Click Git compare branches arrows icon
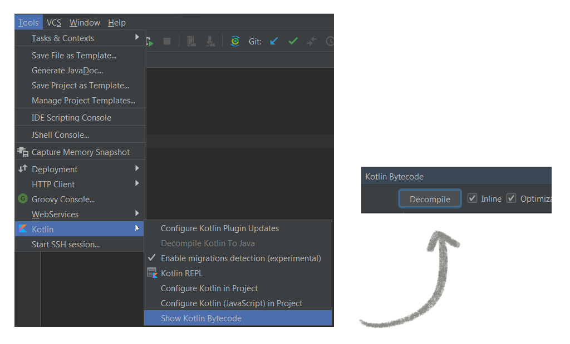 312,41
